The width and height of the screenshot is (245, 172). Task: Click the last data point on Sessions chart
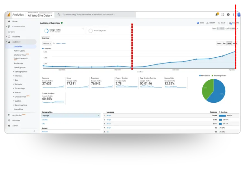point(235,52)
